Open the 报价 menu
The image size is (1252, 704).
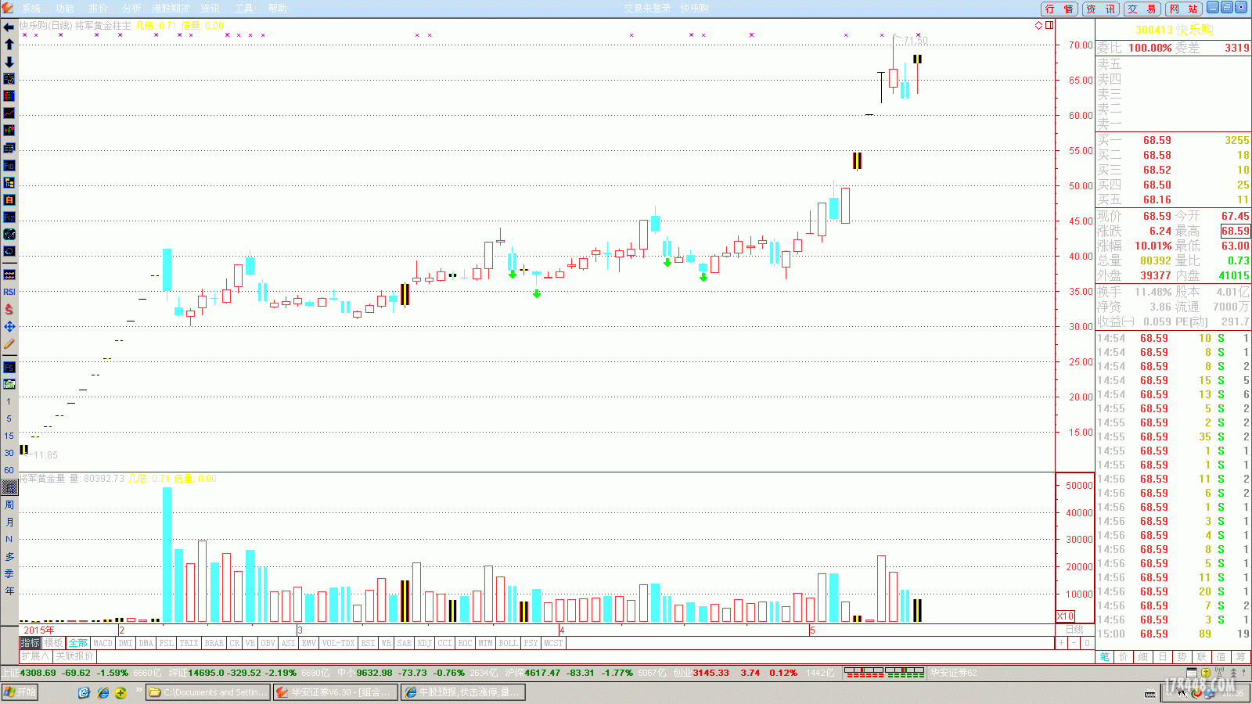tap(98, 8)
